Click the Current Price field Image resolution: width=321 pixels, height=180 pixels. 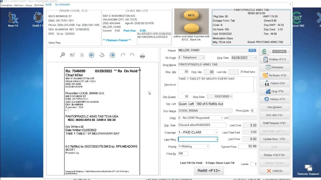[248, 147]
